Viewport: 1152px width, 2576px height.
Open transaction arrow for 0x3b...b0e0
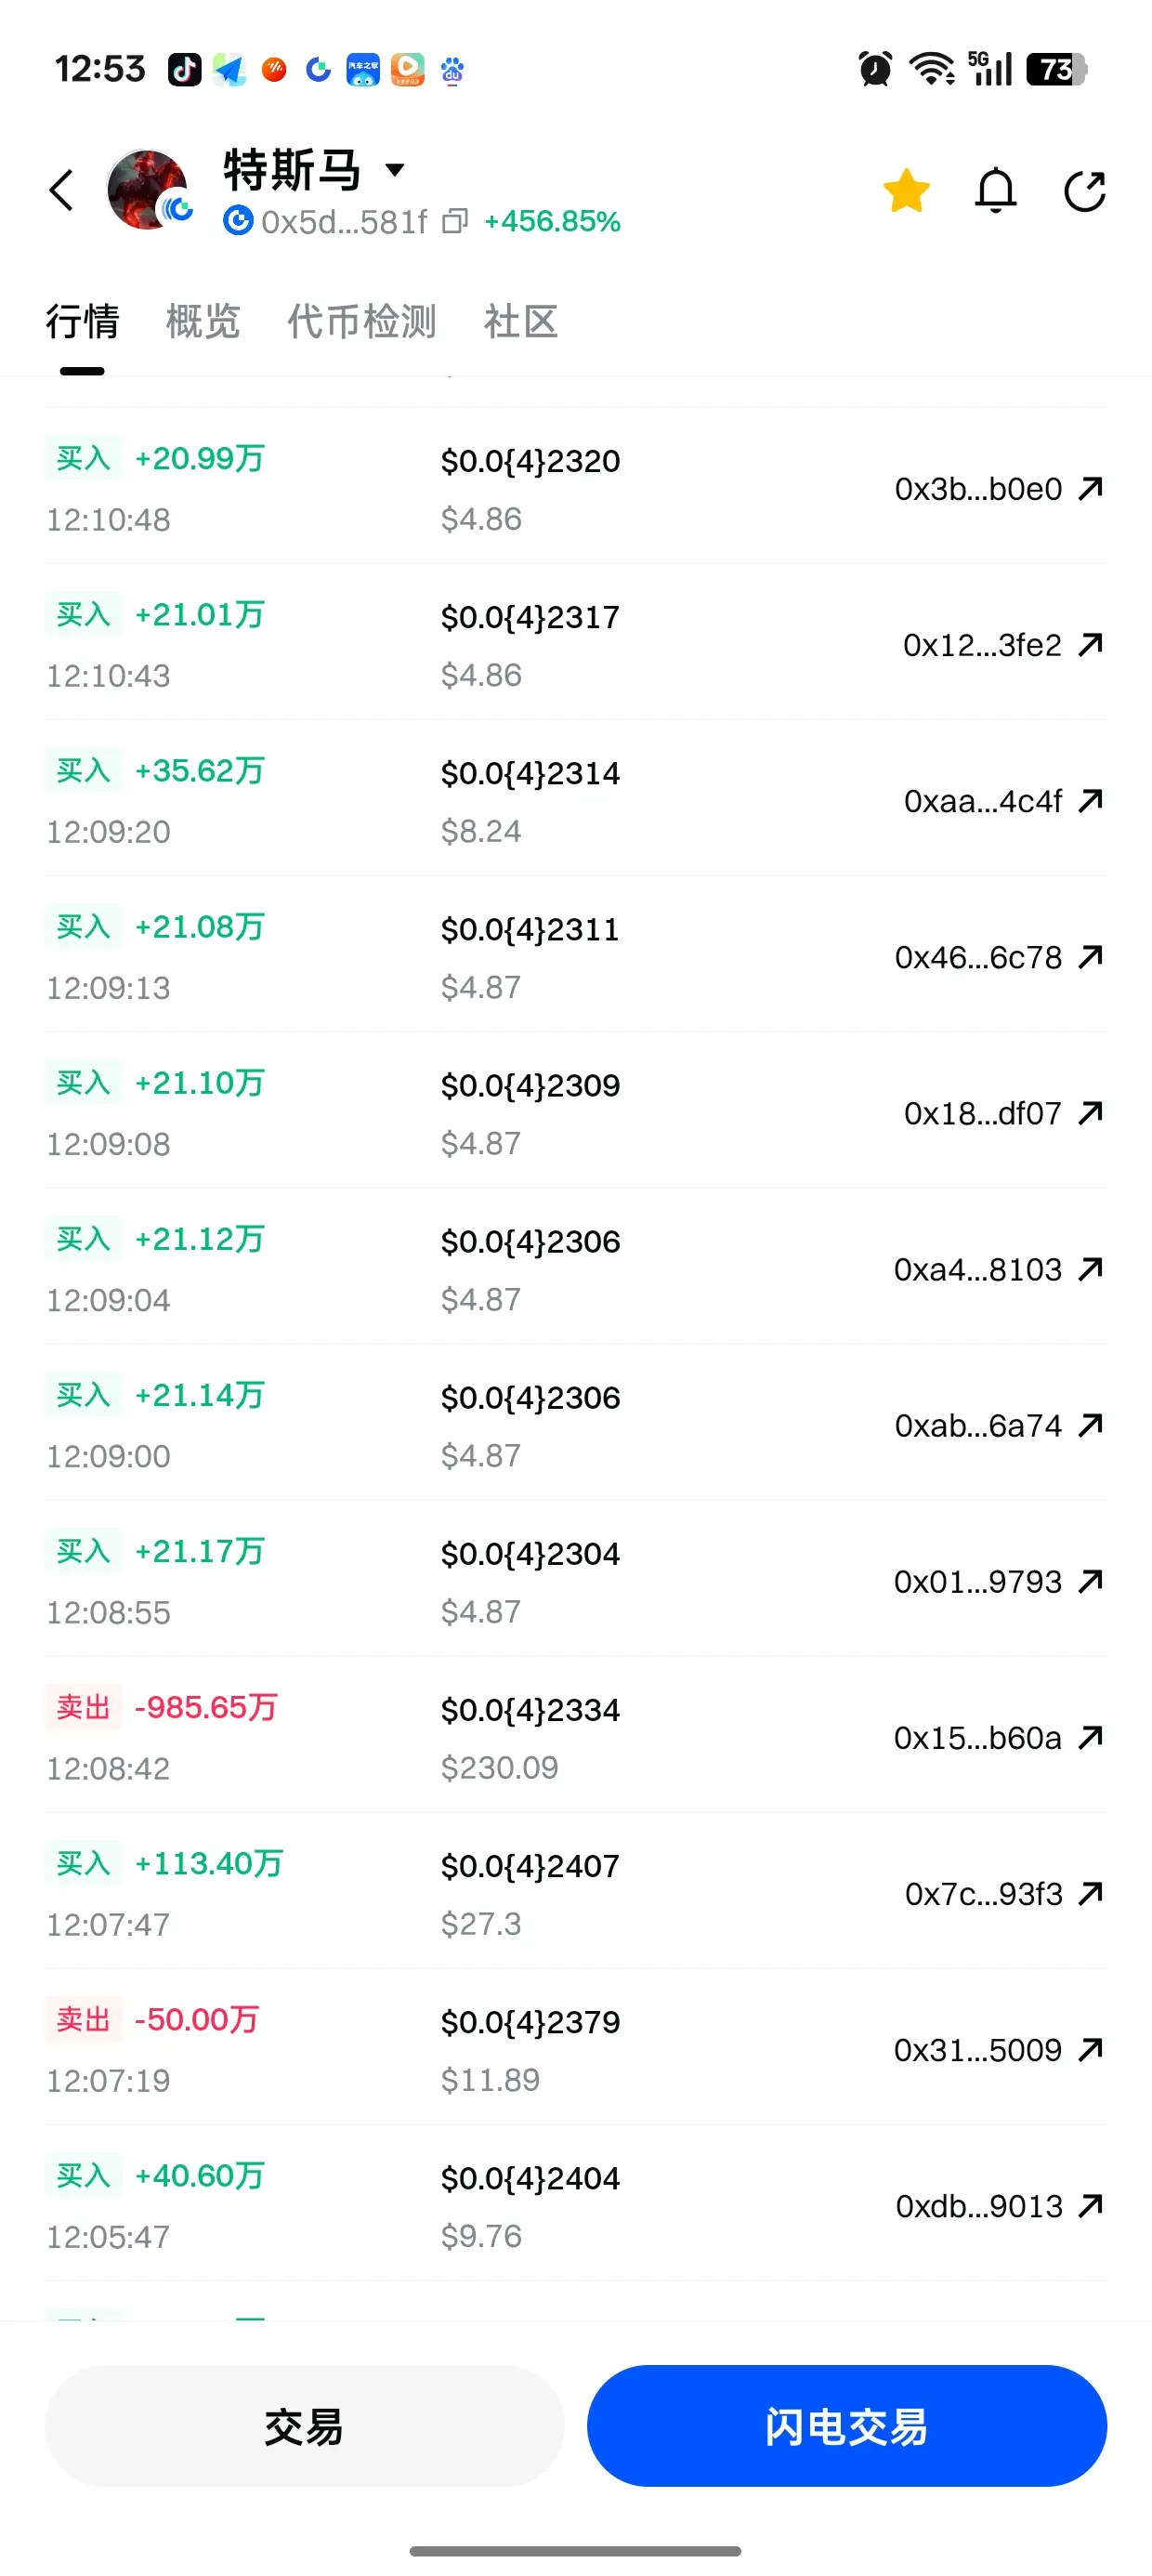click(x=1091, y=488)
